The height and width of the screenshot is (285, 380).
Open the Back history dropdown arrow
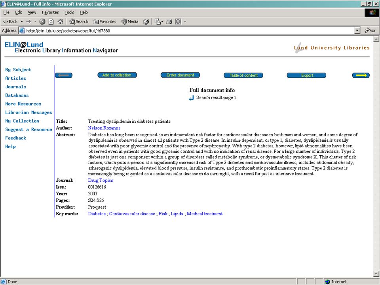coord(21,21)
